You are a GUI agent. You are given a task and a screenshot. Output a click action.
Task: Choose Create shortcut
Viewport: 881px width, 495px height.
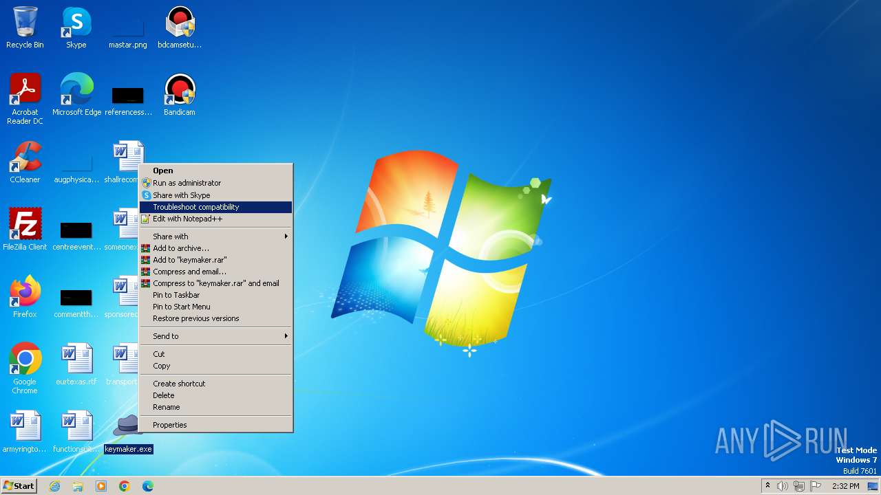click(x=216, y=384)
